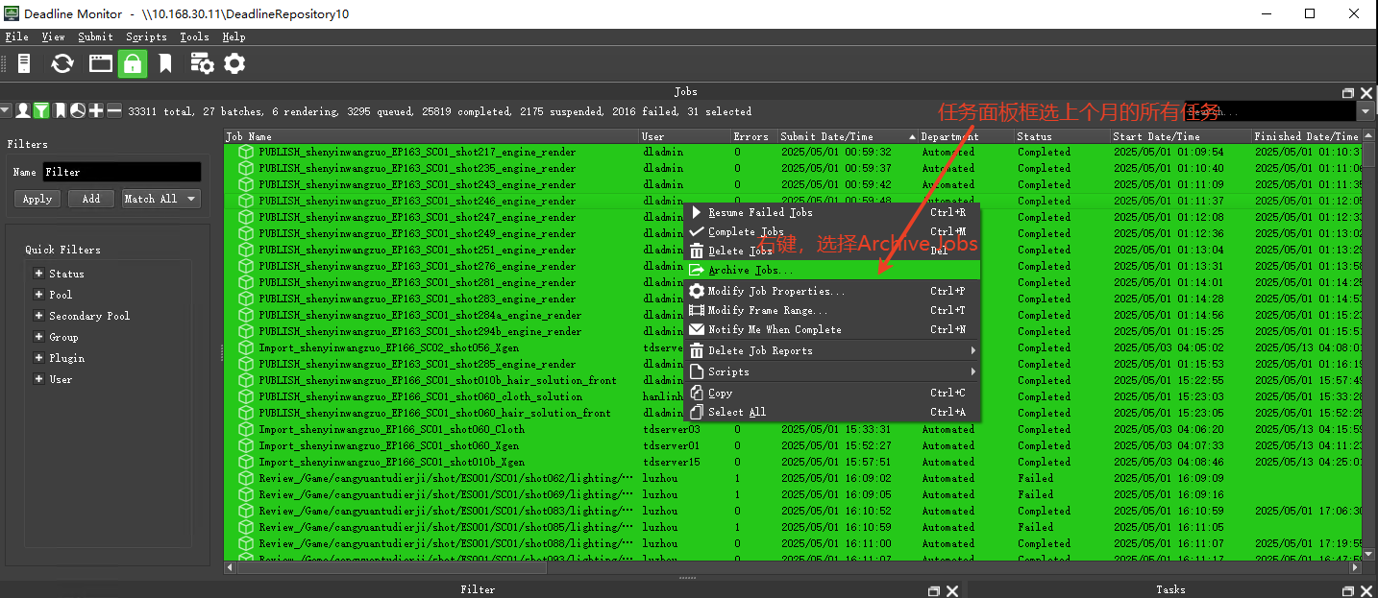This screenshot has height=598, width=1378.
Task: Expand the Status quick filter
Action: [x=39, y=274]
